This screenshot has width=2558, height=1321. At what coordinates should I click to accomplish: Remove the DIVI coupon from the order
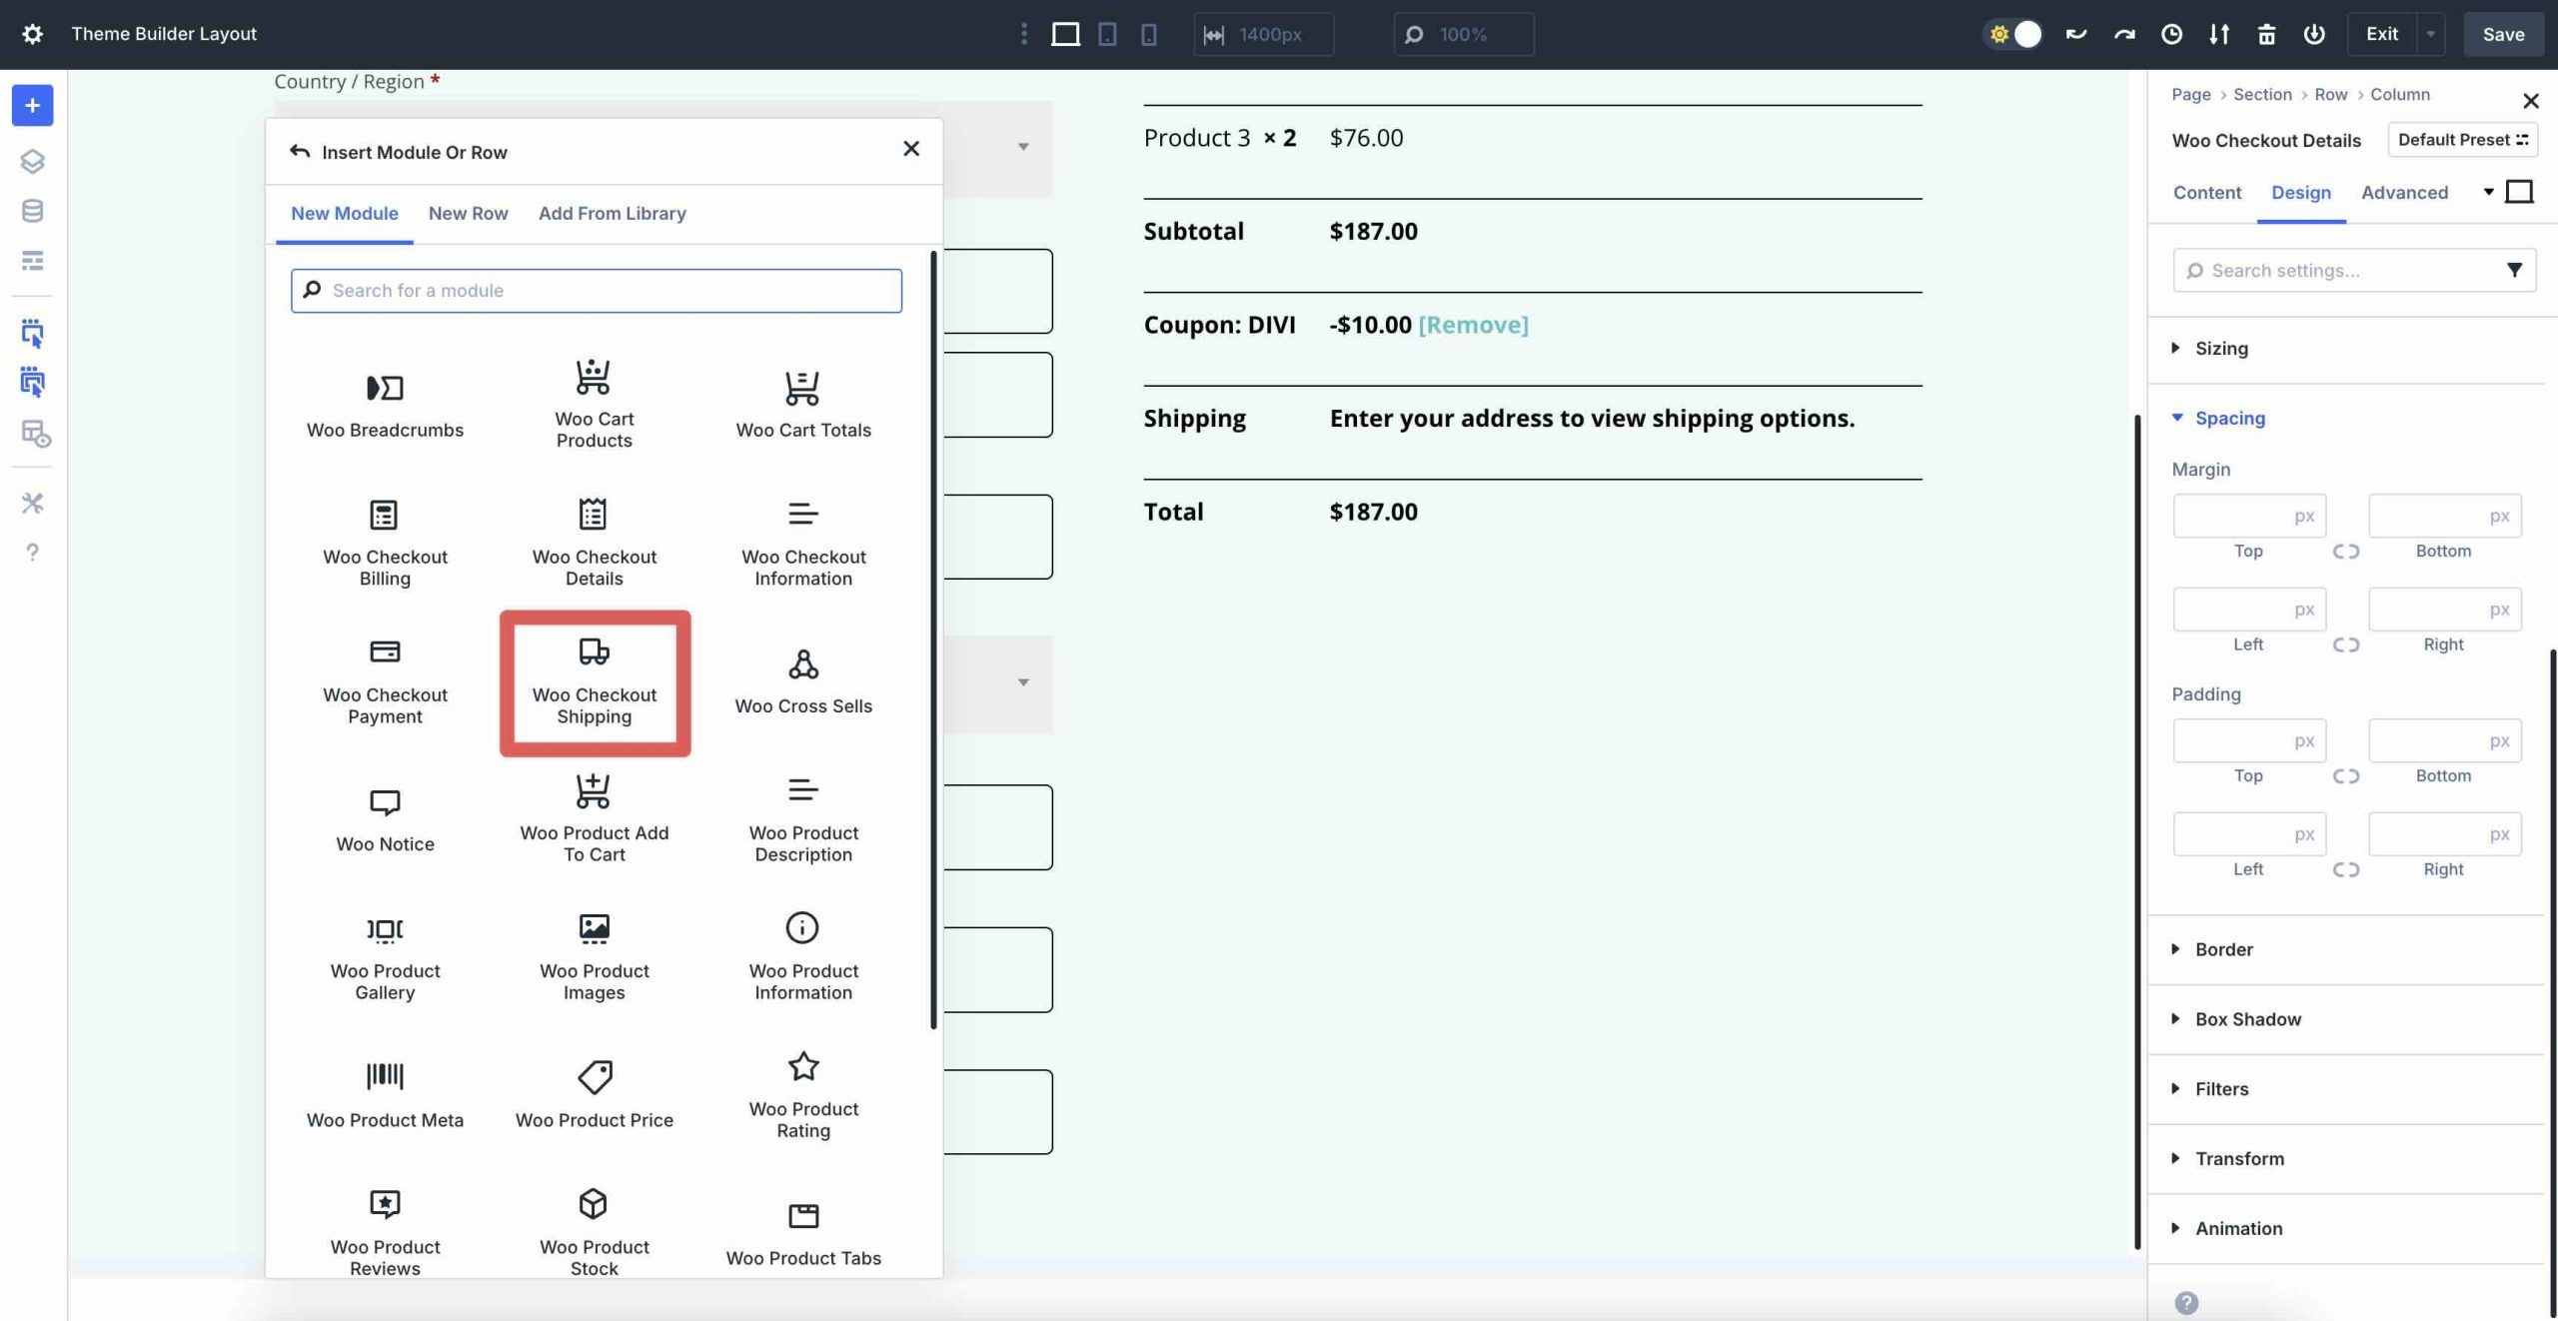point(1472,324)
